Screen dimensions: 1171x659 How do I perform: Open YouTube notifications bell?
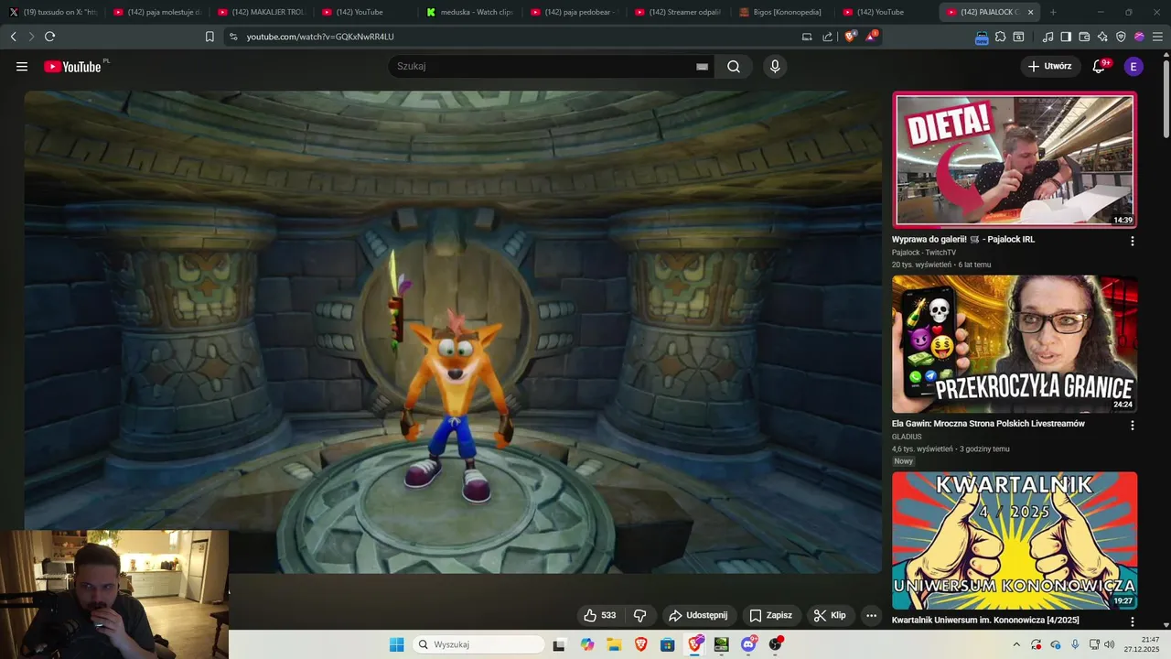(x=1099, y=66)
